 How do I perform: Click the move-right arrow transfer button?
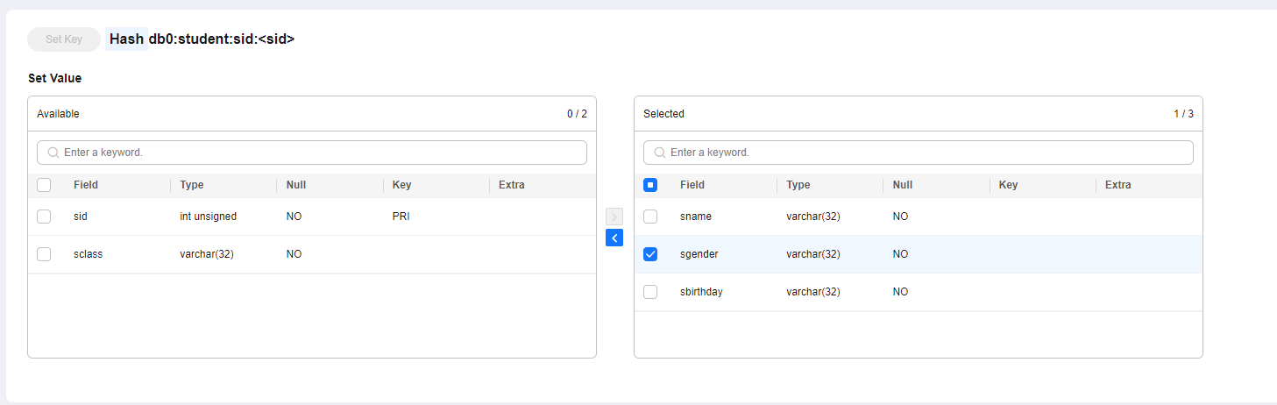(614, 217)
